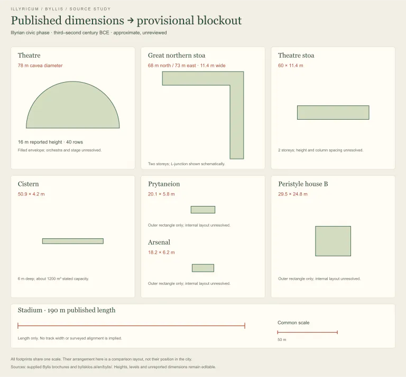Click the 78 m cavea diameter label
The image size is (406, 377).
(x=40, y=66)
